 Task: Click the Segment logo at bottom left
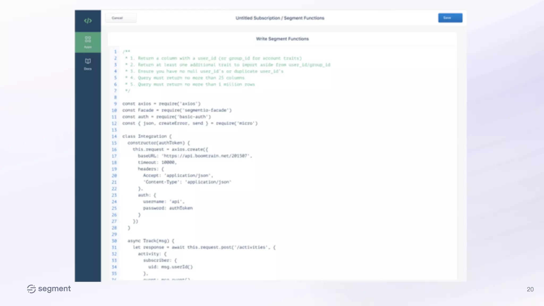point(49,289)
